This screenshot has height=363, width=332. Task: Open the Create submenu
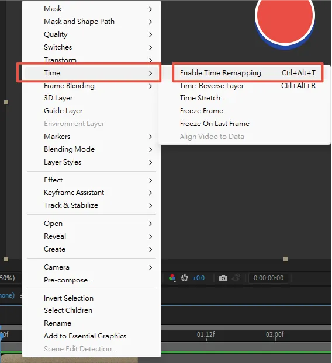point(91,249)
